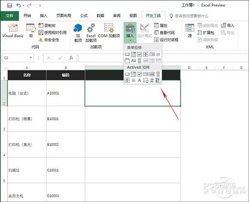This screenshot has width=249, height=202.
Task: Click the XML 源 (Source) icon
Action: click(190, 31)
